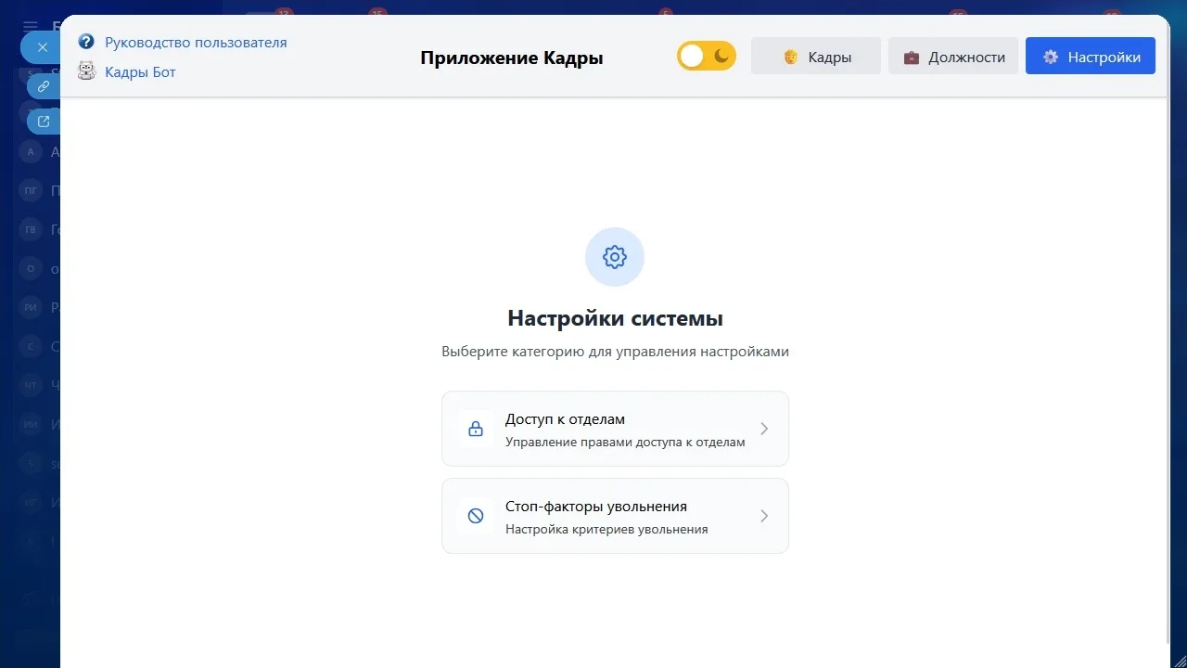Screen dimensions: 1187x668
Task: Open Стоп-факторы увольнения settings card
Action: [615, 516]
